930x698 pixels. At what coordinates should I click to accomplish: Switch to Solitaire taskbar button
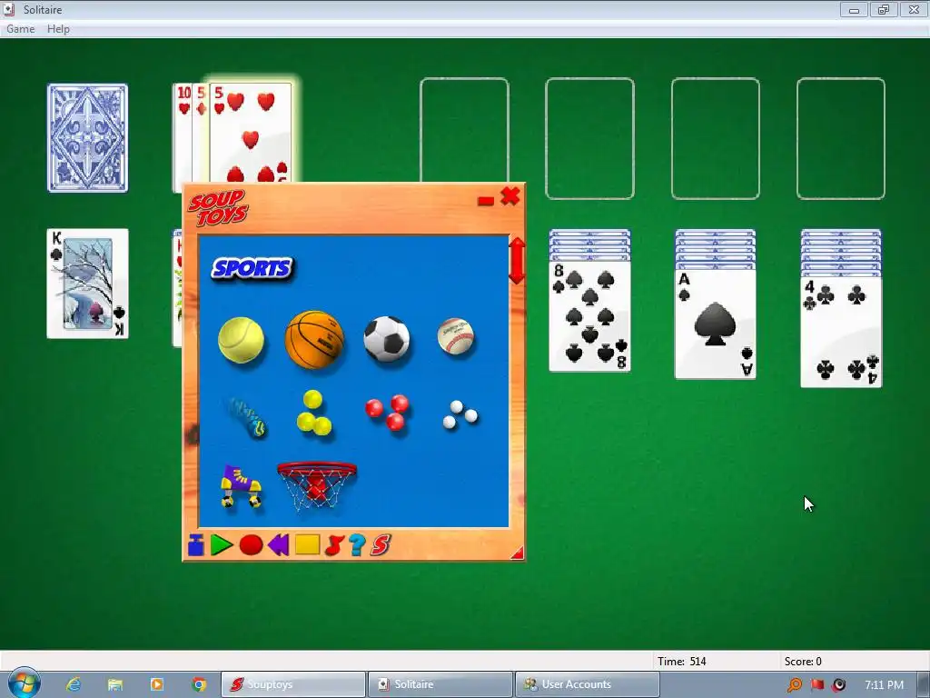pyautogui.click(x=440, y=684)
